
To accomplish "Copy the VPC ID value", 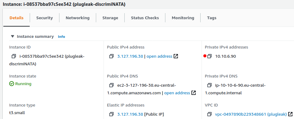I will 209,114.
